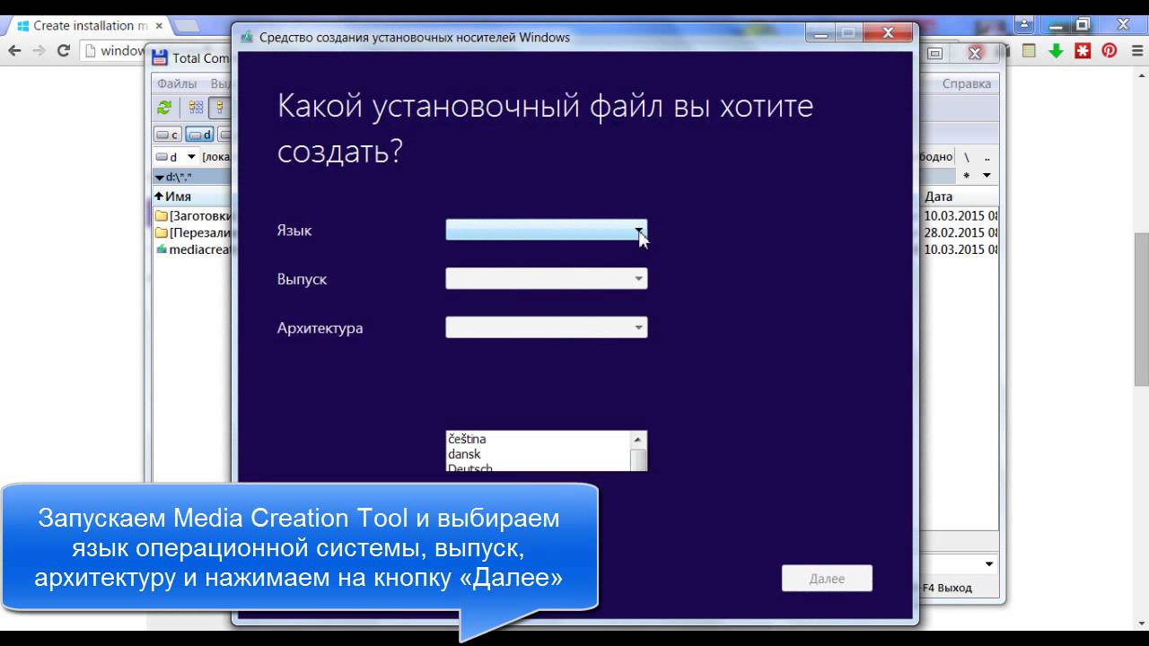Screen dimensions: 1149x646
Task: Open a new Chrome tab
Action: coord(187,26)
